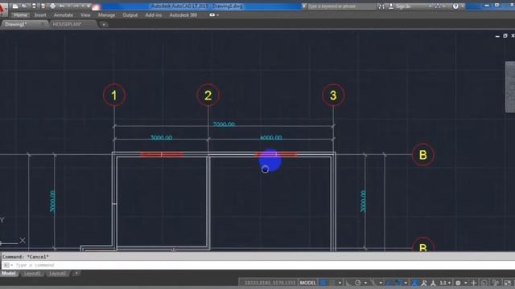515x289 pixels.
Task: Click the Save icon in quick access toolbar
Action: 34,6
